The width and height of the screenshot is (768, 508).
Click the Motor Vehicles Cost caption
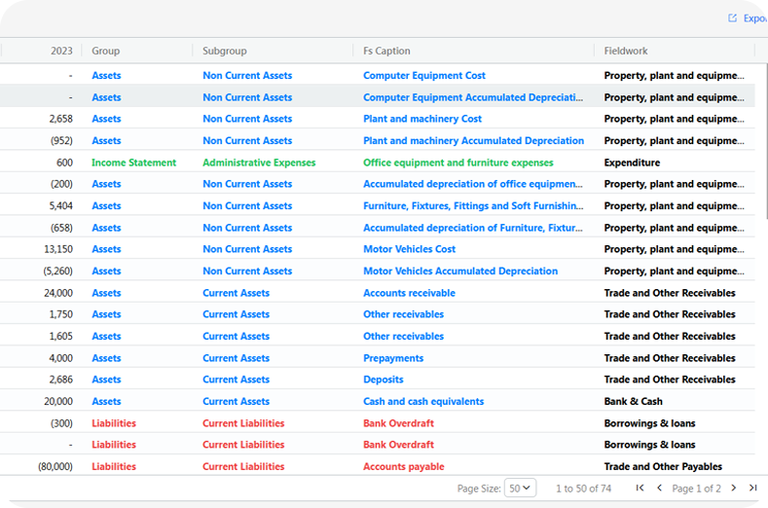coord(409,249)
